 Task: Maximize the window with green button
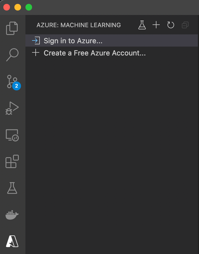pyautogui.click(x=29, y=7)
